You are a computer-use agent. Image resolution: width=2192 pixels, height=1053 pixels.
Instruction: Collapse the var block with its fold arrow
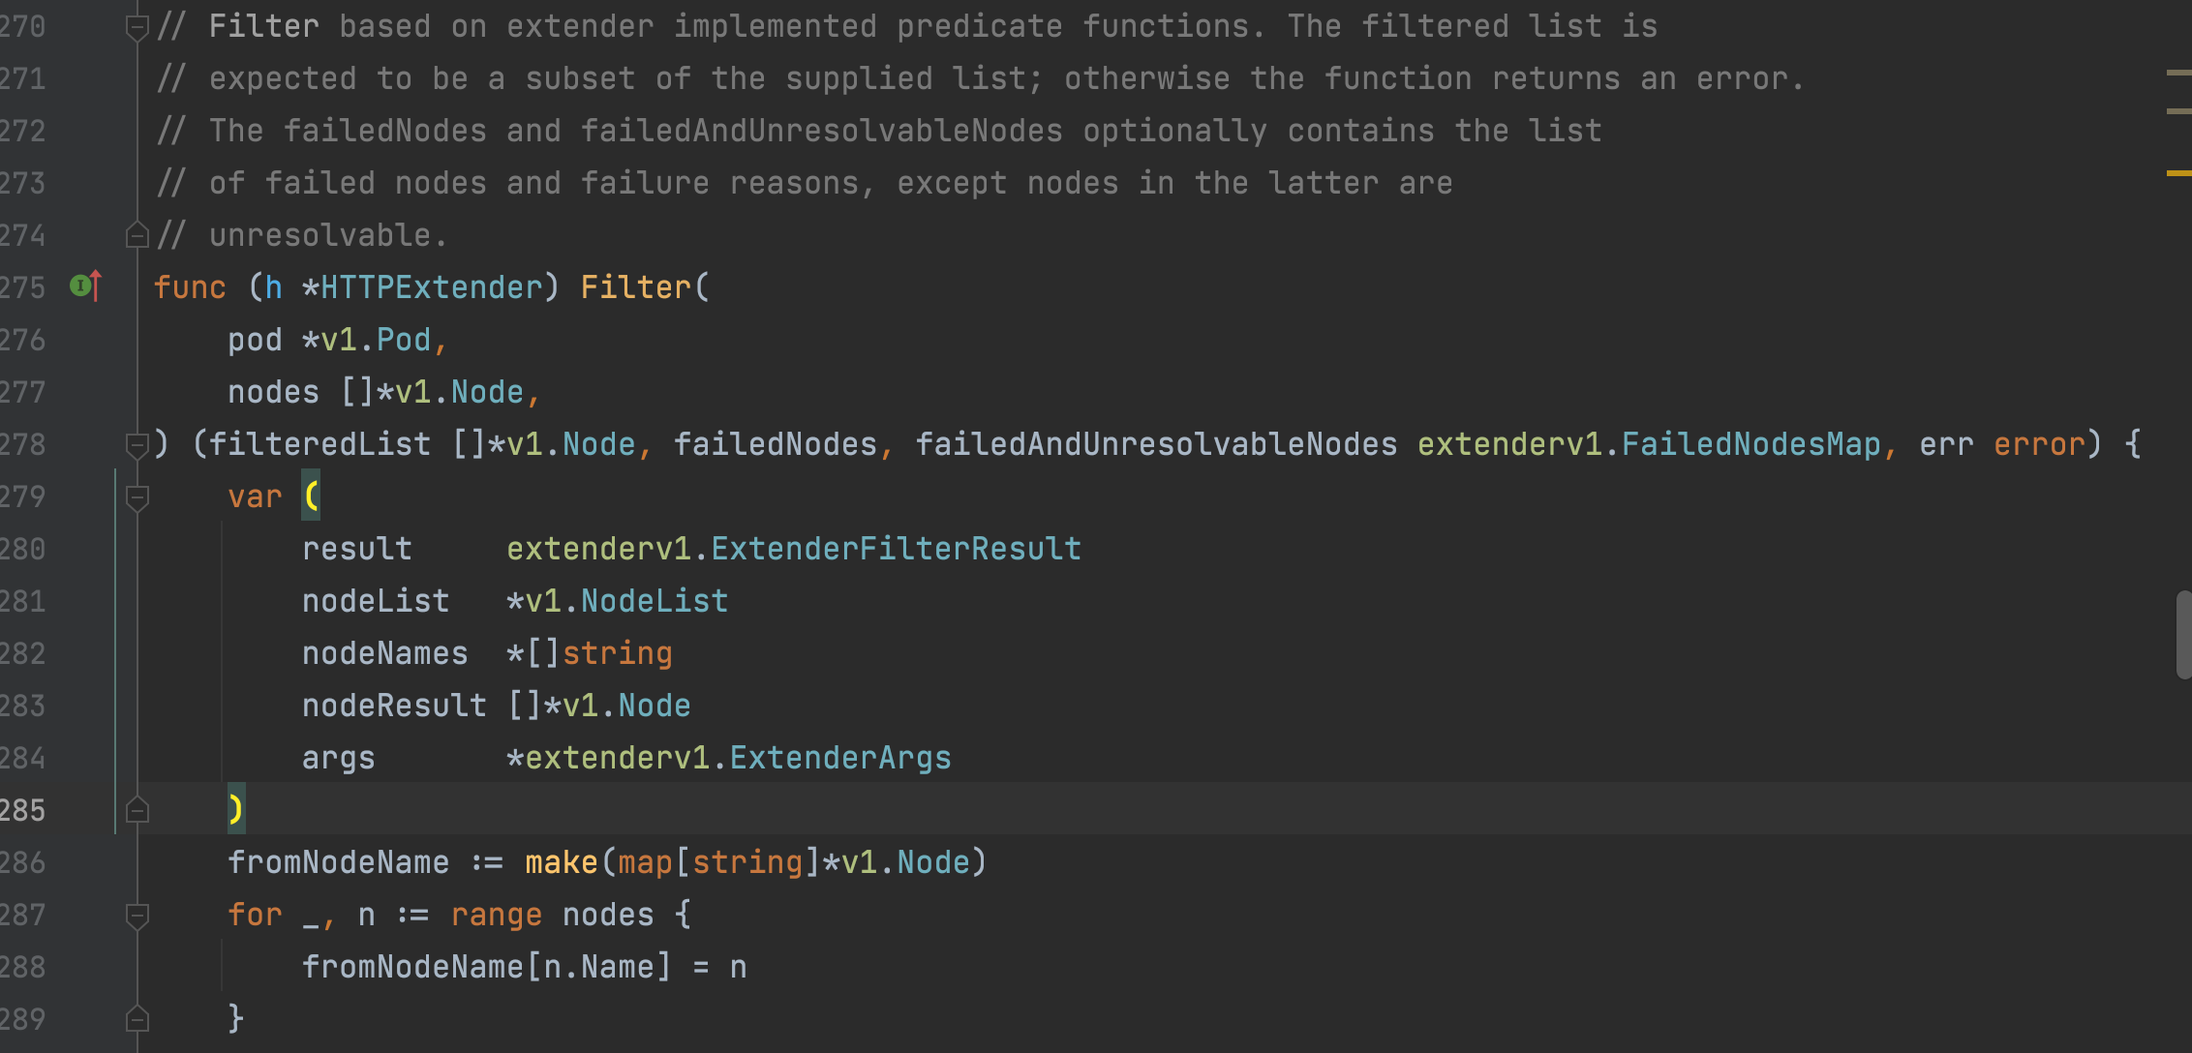click(137, 497)
